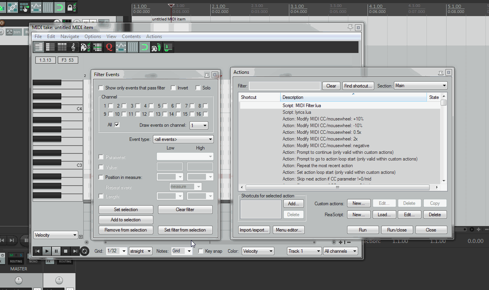Click the red Quantize Q icon

pos(109,47)
